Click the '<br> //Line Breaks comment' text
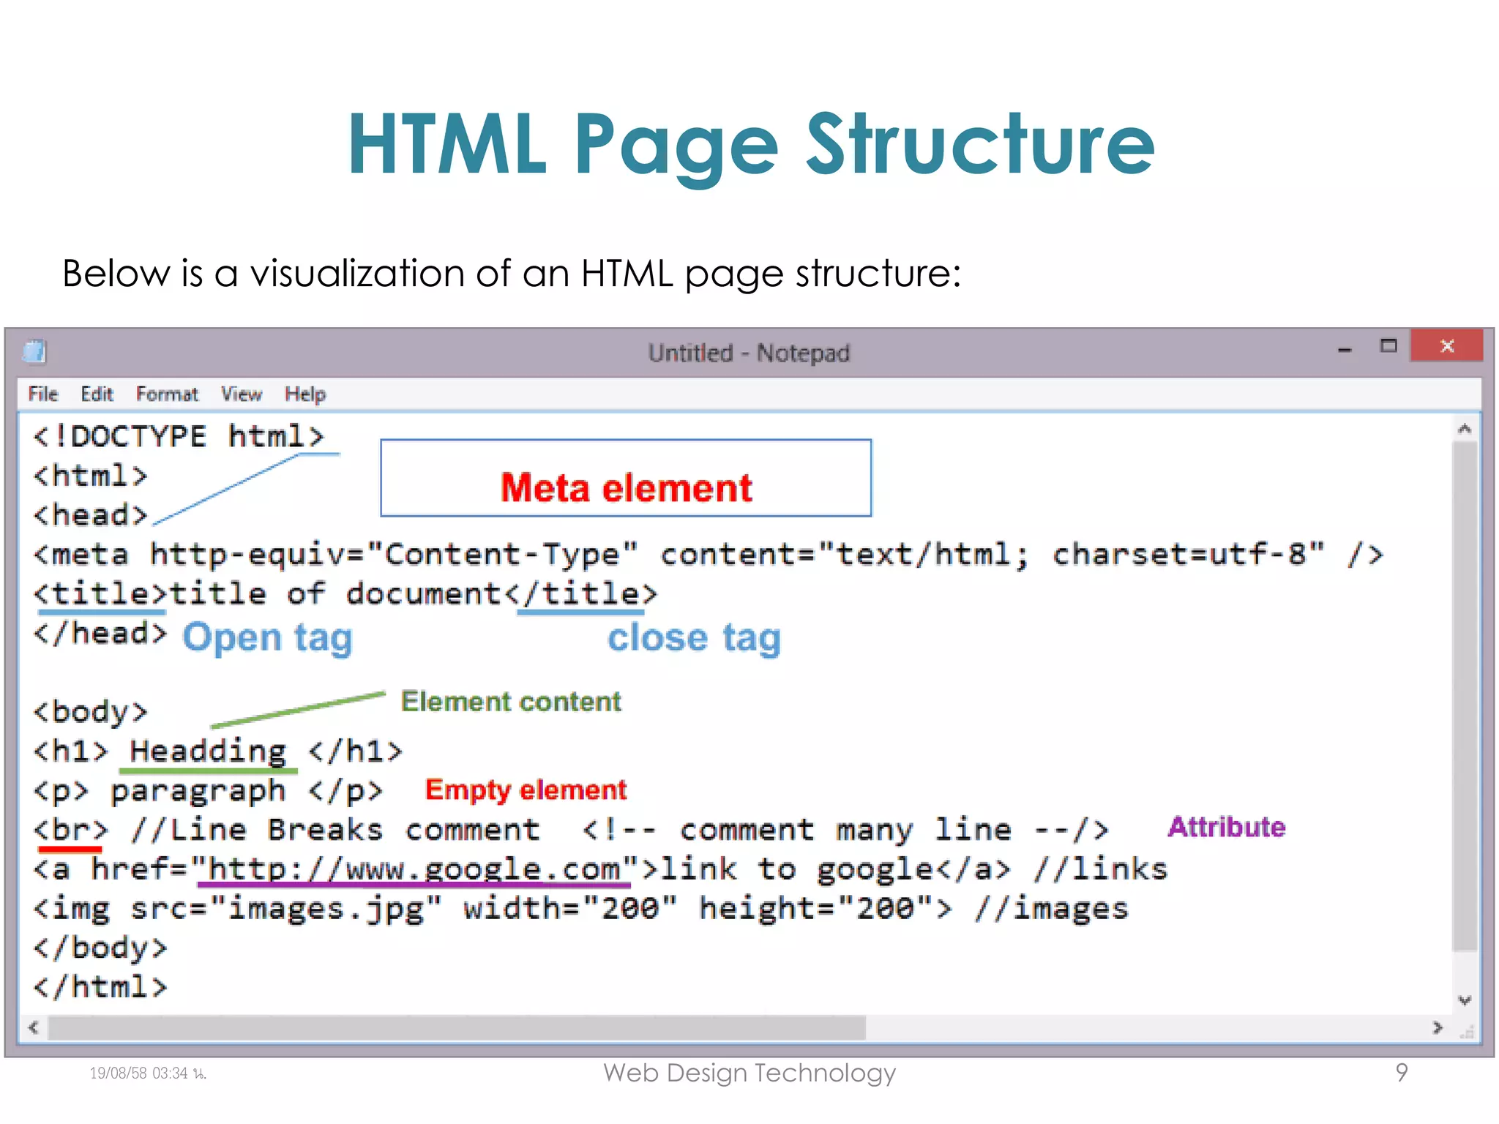The height and width of the screenshot is (1124, 1499). [286, 830]
